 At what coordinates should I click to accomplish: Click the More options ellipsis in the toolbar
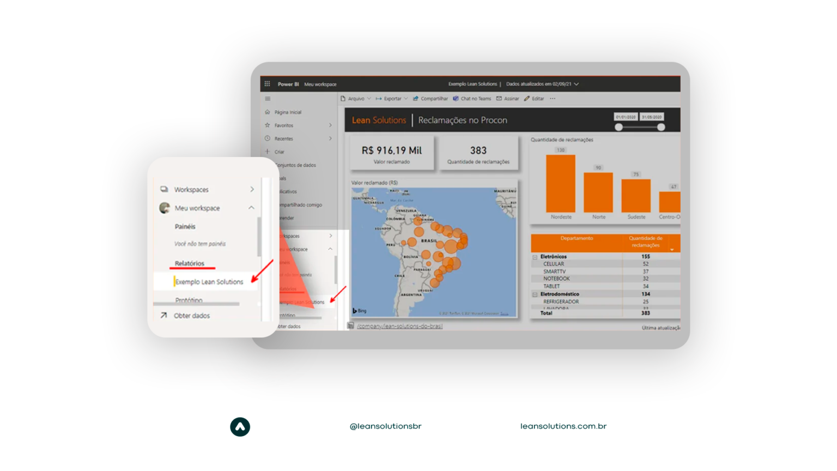coord(552,99)
